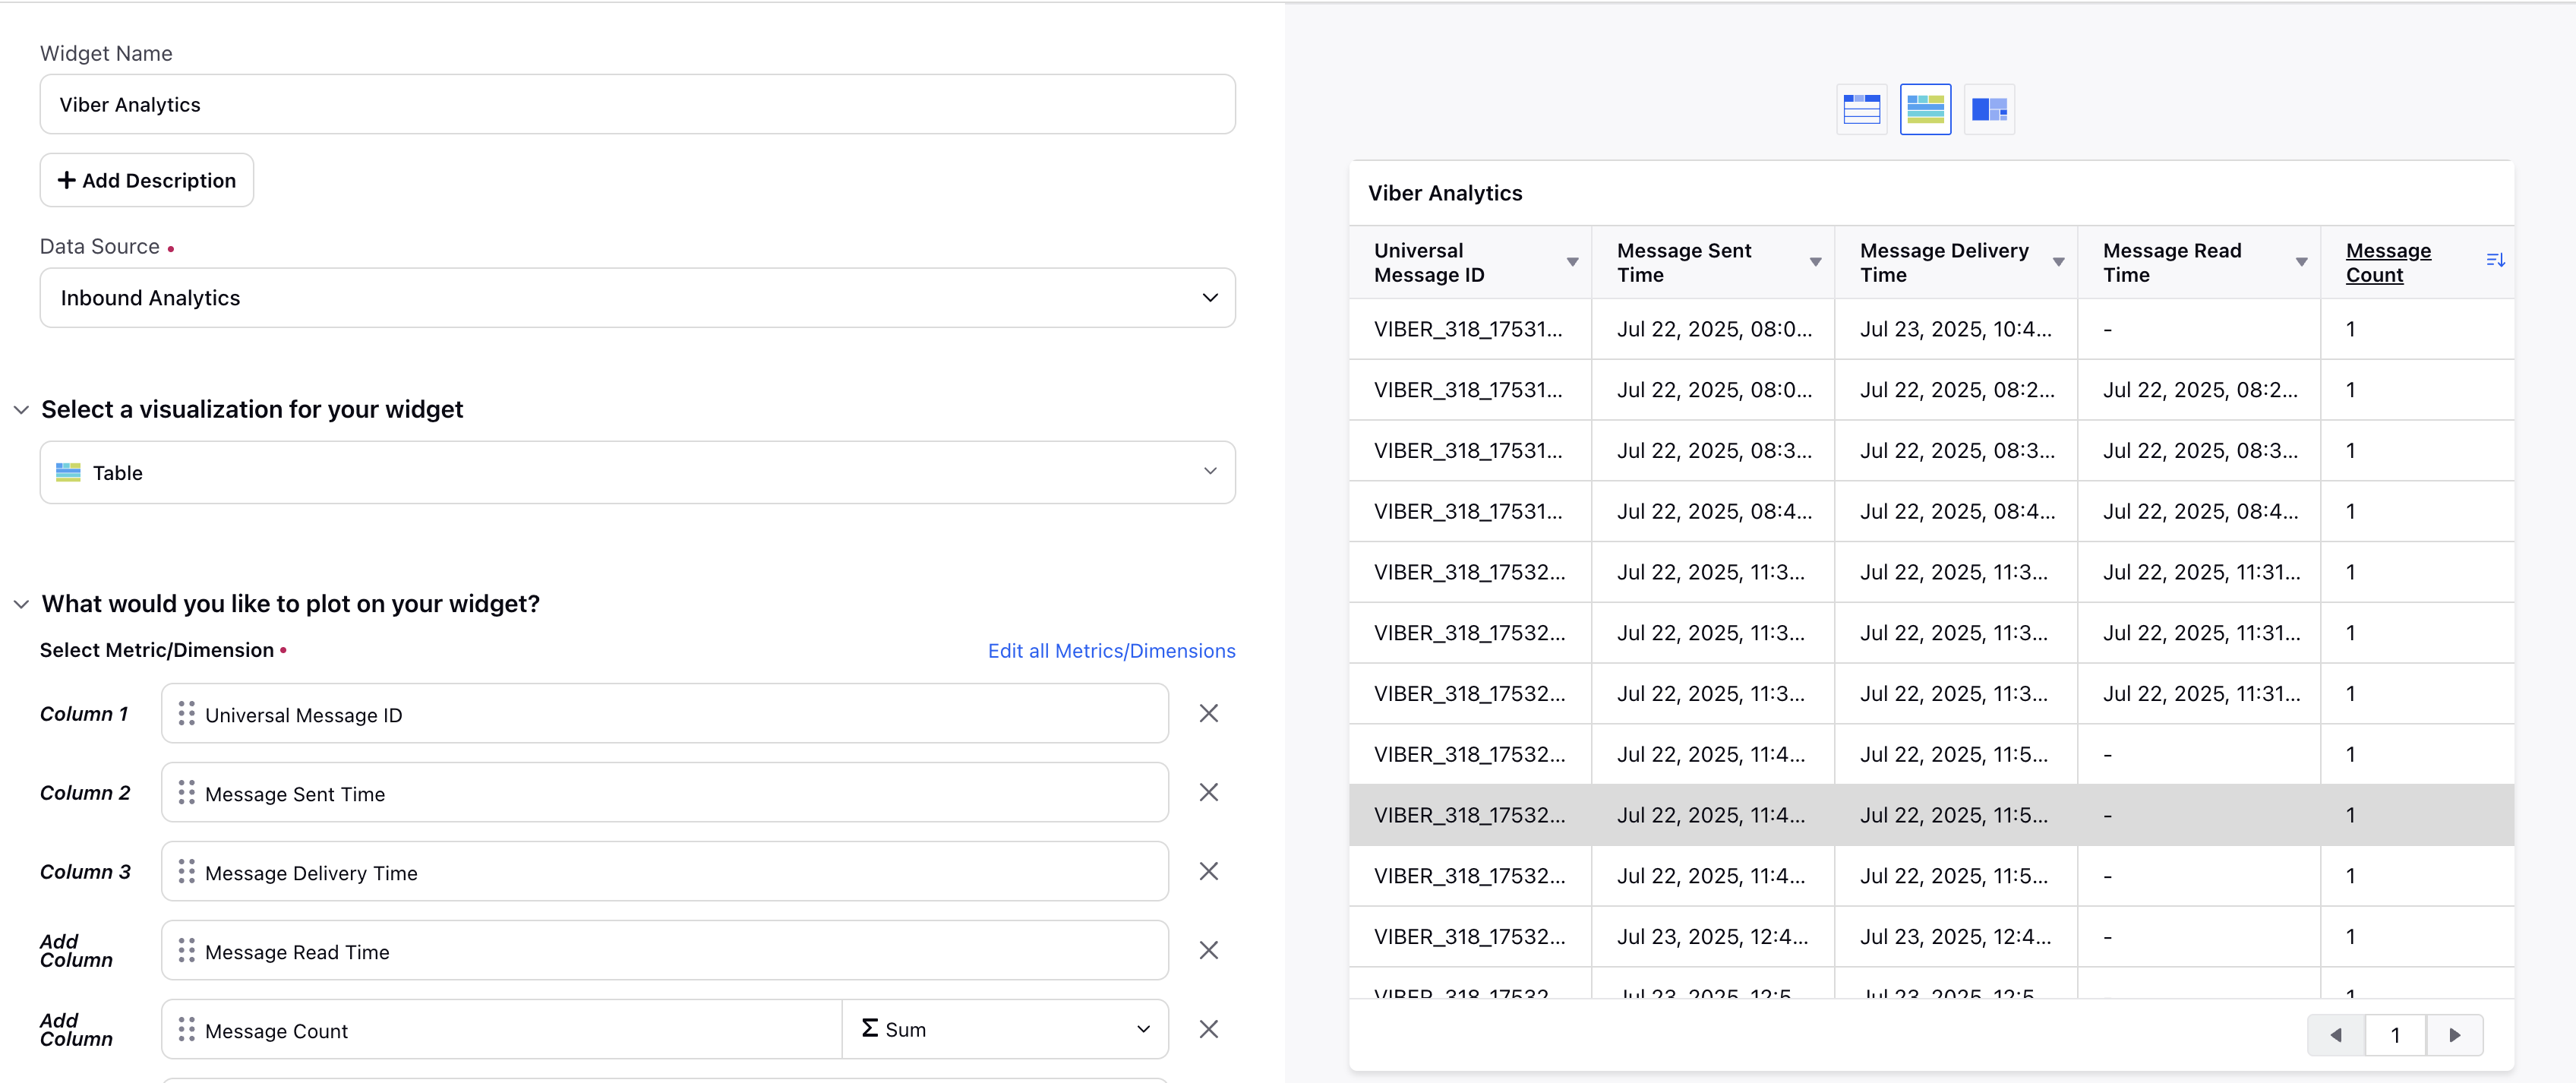Remove the Message Delivery Time column
The width and height of the screenshot is (2576, 1083).
1208,871
